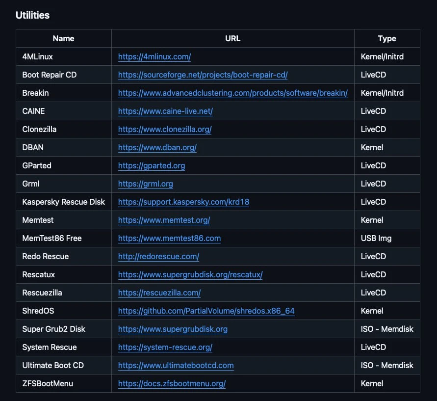
Task: Open the Breakin advancedclustering.com URL
Action: [232, 93]
